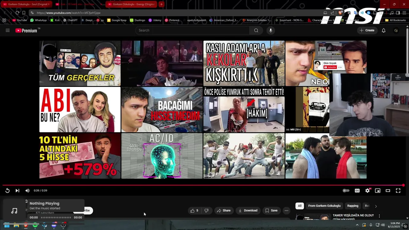Open Pinterest bookmark
The width and height of the screenshot is (409, 230).
(172, 20)
